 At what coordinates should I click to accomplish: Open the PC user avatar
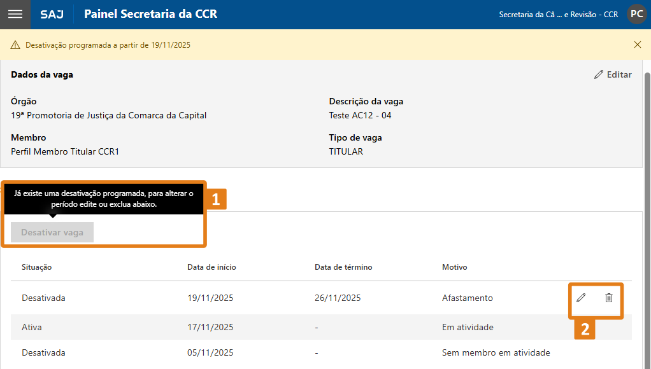point(636,13)
